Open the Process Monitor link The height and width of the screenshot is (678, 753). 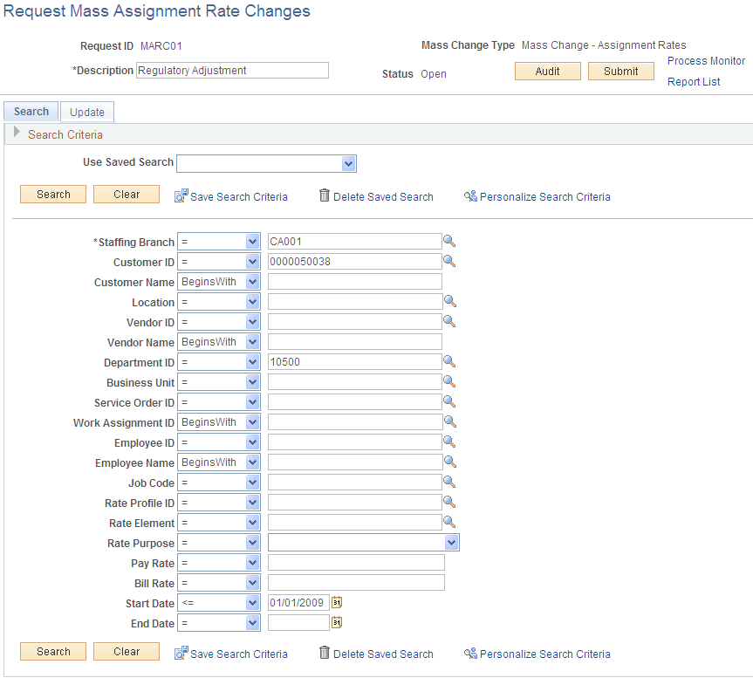pyautogui.click(x=706, y=61)
